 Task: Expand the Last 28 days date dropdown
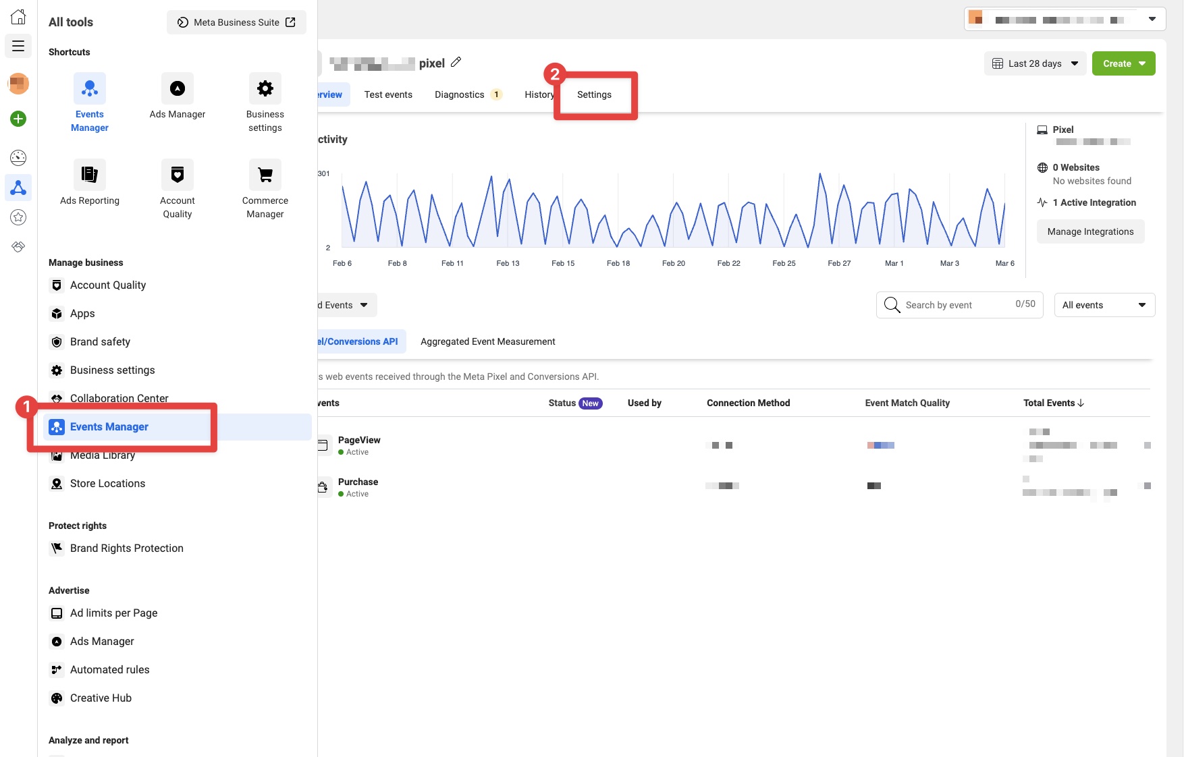(1035, 63)
